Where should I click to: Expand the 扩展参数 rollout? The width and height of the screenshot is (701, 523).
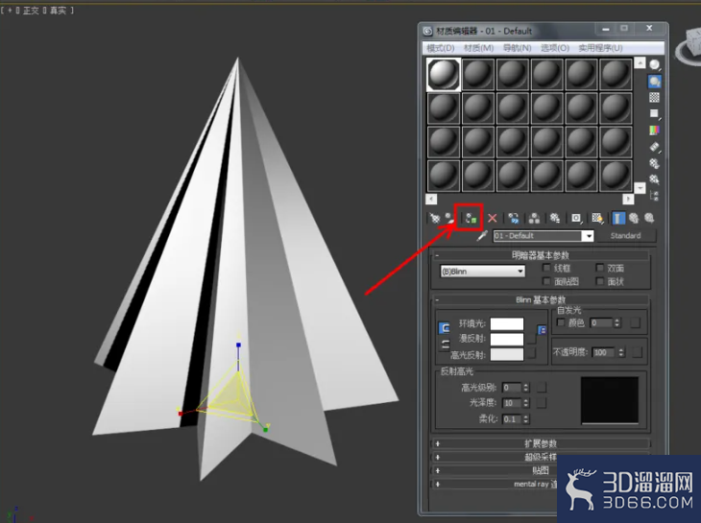(540, 443)
